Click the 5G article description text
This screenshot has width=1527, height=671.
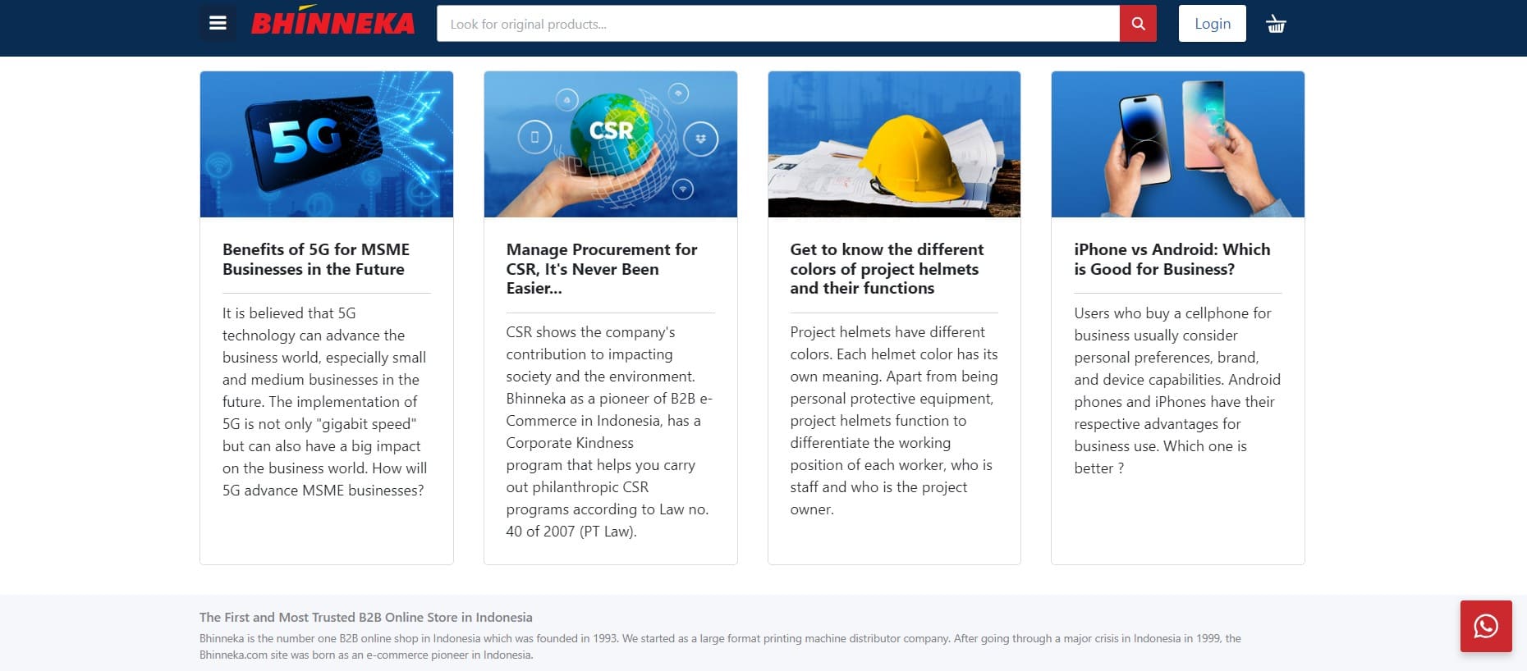(x=325, y=402)
